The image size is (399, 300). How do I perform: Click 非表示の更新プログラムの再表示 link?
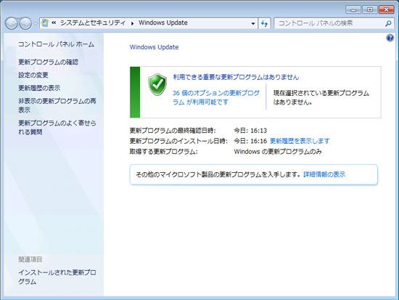click(x=57, y=105)
